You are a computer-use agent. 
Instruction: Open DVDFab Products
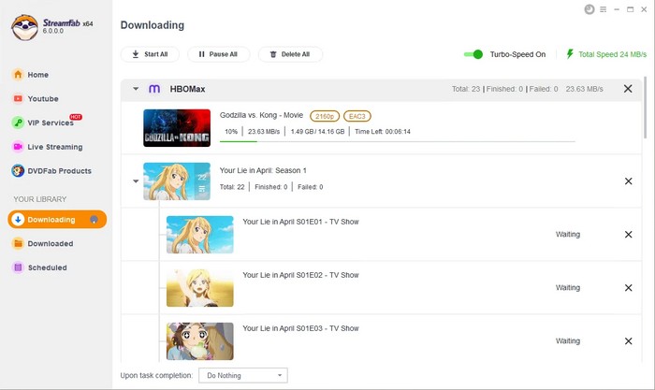click(x=51, y=171)
